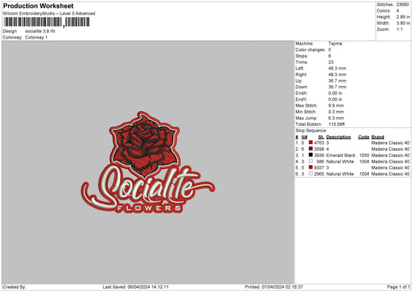
Task: Click the 'Production Worksheet' title
Action: coord(38,6)
